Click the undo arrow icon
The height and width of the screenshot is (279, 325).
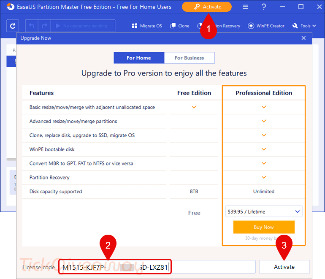click(32, 26)
